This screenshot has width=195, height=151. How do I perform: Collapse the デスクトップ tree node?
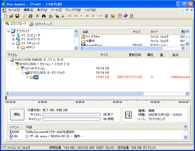[8, 31]
